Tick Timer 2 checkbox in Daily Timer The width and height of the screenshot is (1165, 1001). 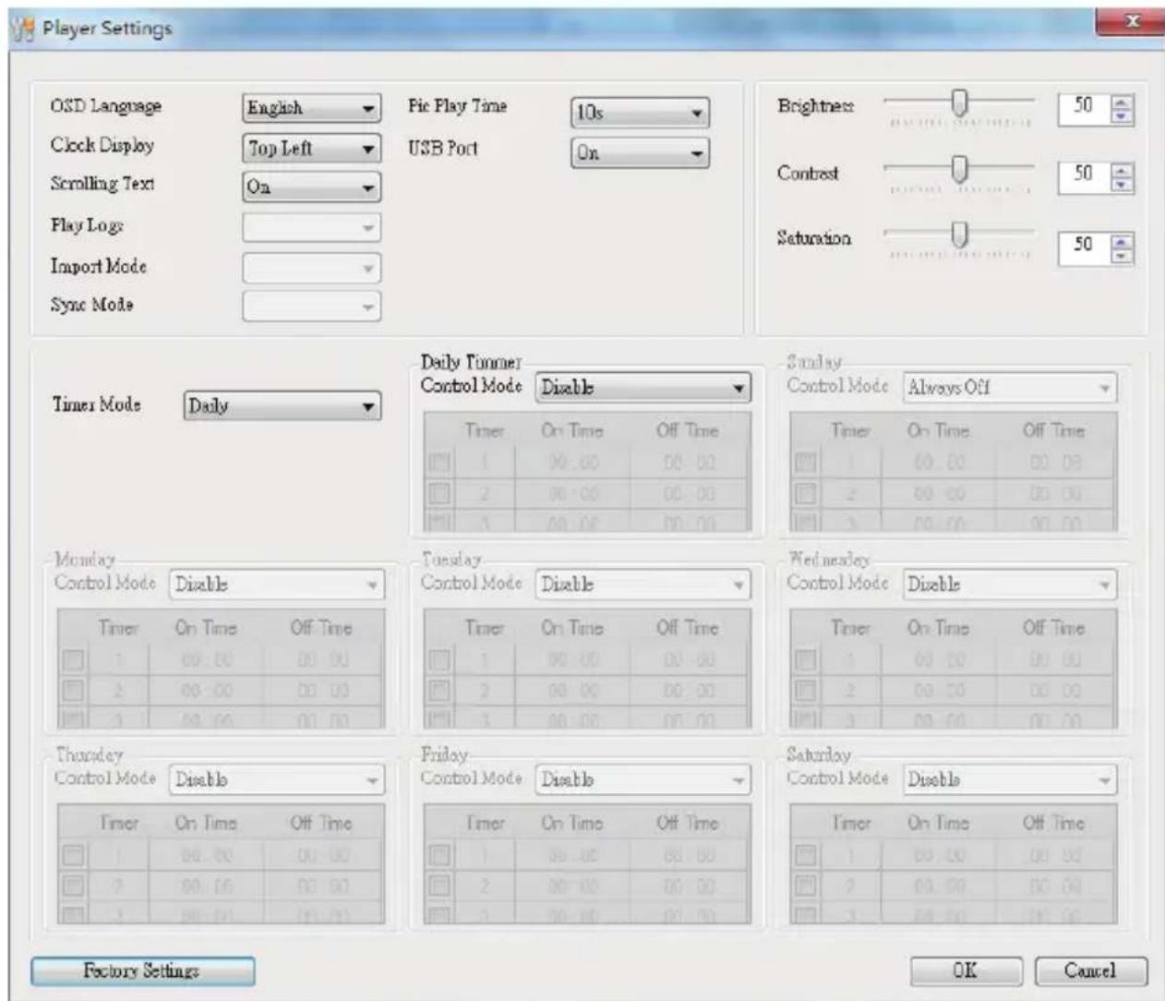click(x=439, y=493)
